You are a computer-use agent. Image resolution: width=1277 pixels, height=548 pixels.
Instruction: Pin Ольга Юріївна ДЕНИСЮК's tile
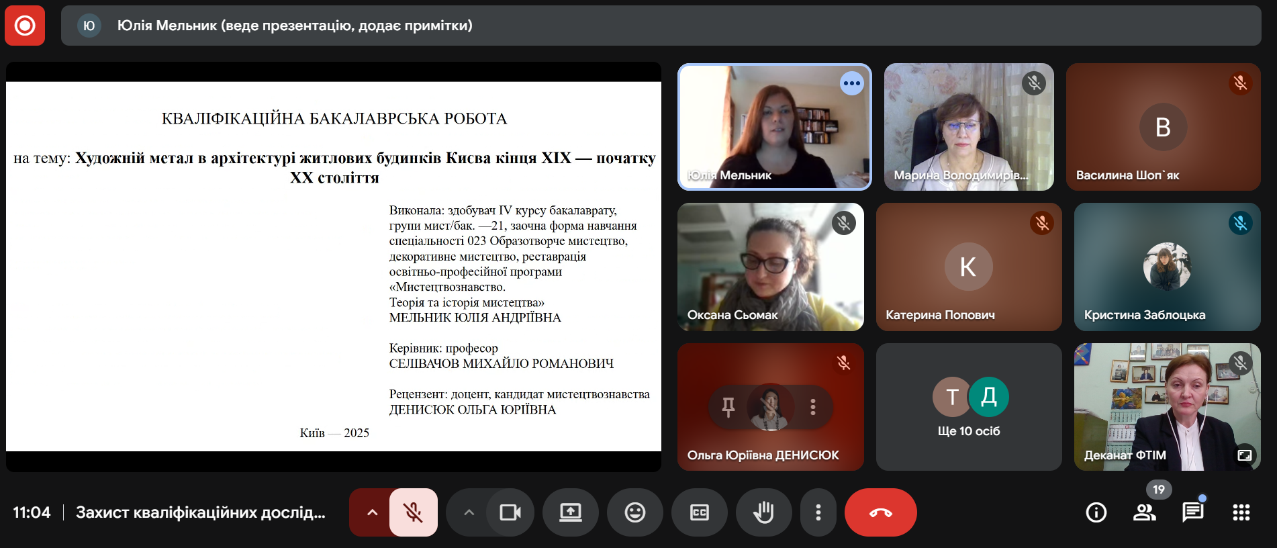pos(728,406)
